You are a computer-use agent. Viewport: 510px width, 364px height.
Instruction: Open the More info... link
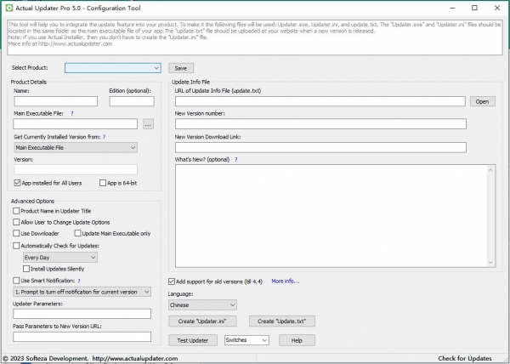tap(286, 281)
